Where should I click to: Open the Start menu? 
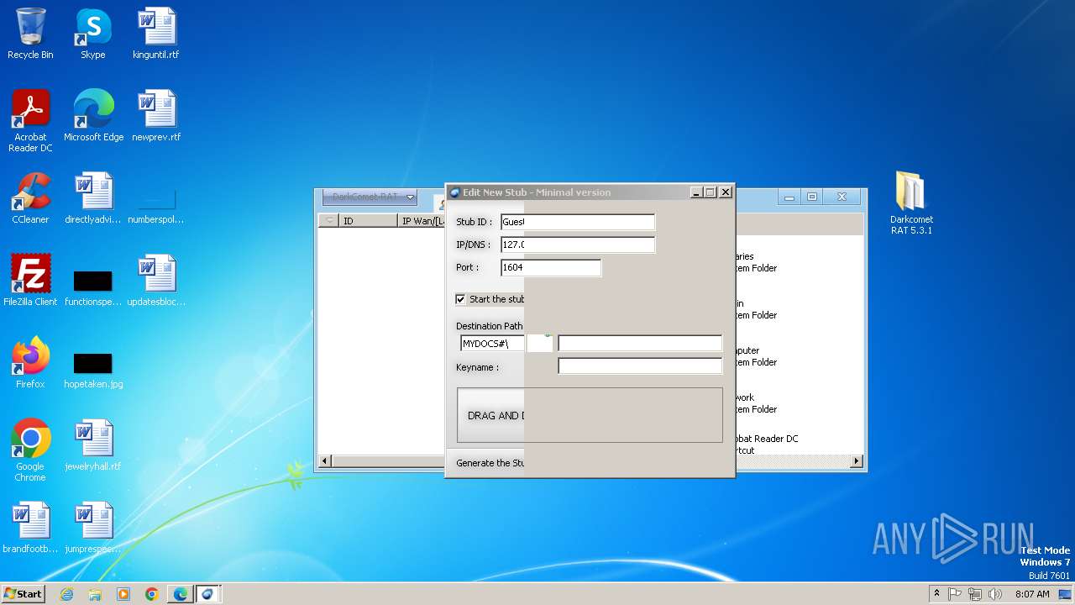click(23, 594)
